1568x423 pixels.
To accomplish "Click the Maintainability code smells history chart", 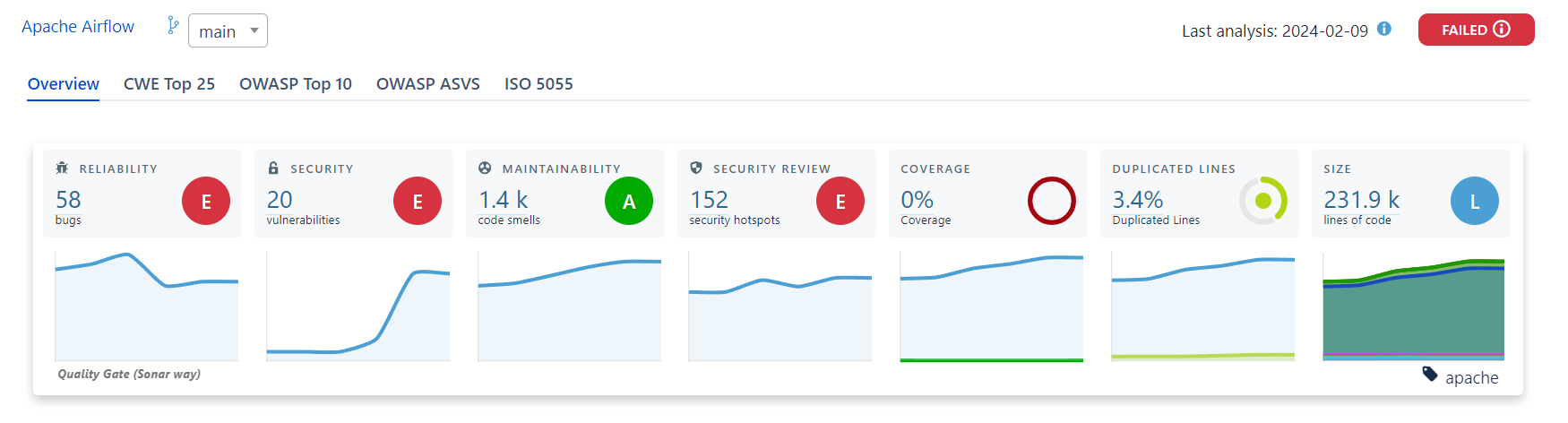I will pos(570,306).
